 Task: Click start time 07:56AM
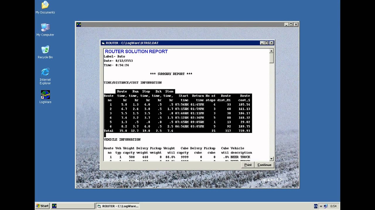coord(182,104)
